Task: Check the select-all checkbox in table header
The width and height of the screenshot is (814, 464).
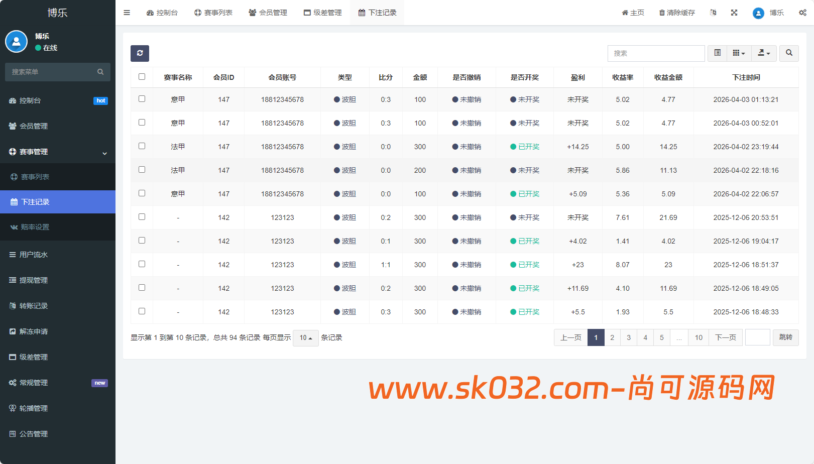Action: click(142, 77)
